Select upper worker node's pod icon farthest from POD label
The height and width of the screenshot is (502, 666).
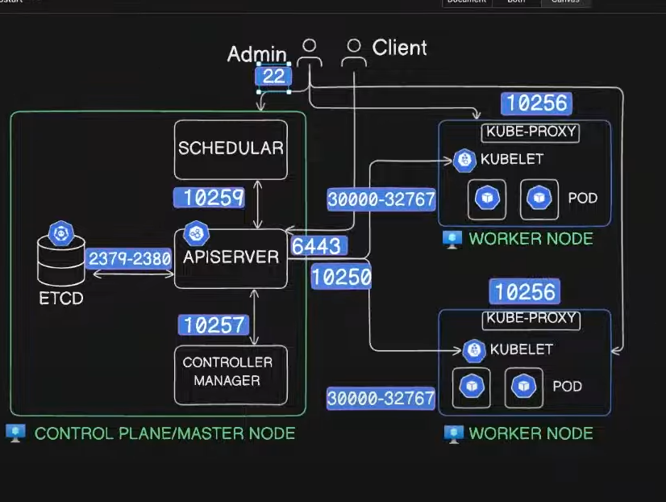pyautogui.click(x=487, y=199)
